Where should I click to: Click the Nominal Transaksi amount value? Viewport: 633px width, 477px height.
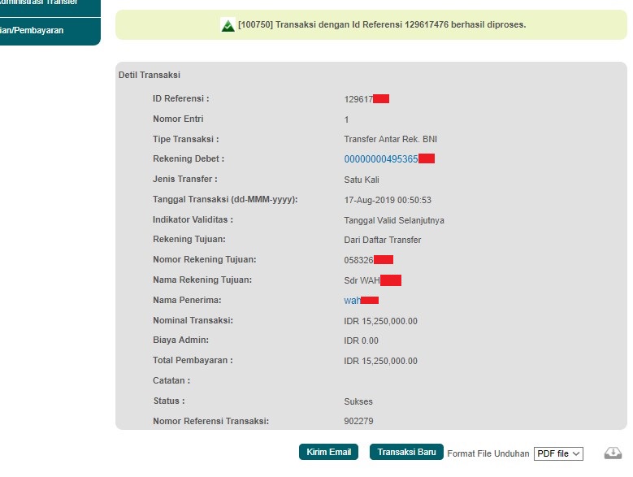pos(380,321)
